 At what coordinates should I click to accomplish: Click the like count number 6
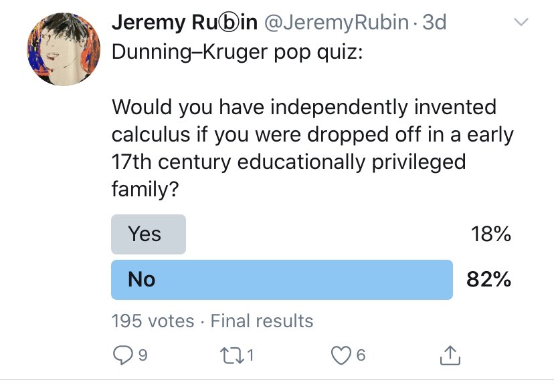click(x=361, y=355)
